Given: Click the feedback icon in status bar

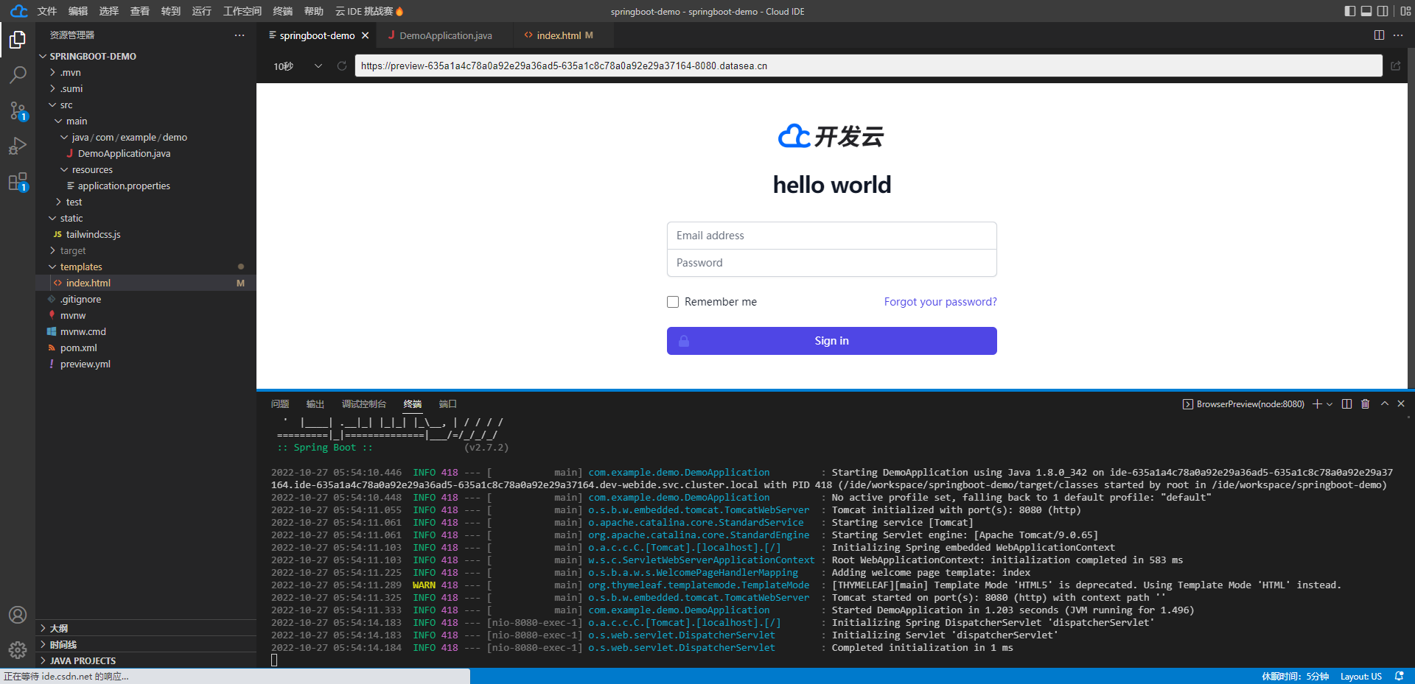Looking at the screenshot, I should [1399, 676].
